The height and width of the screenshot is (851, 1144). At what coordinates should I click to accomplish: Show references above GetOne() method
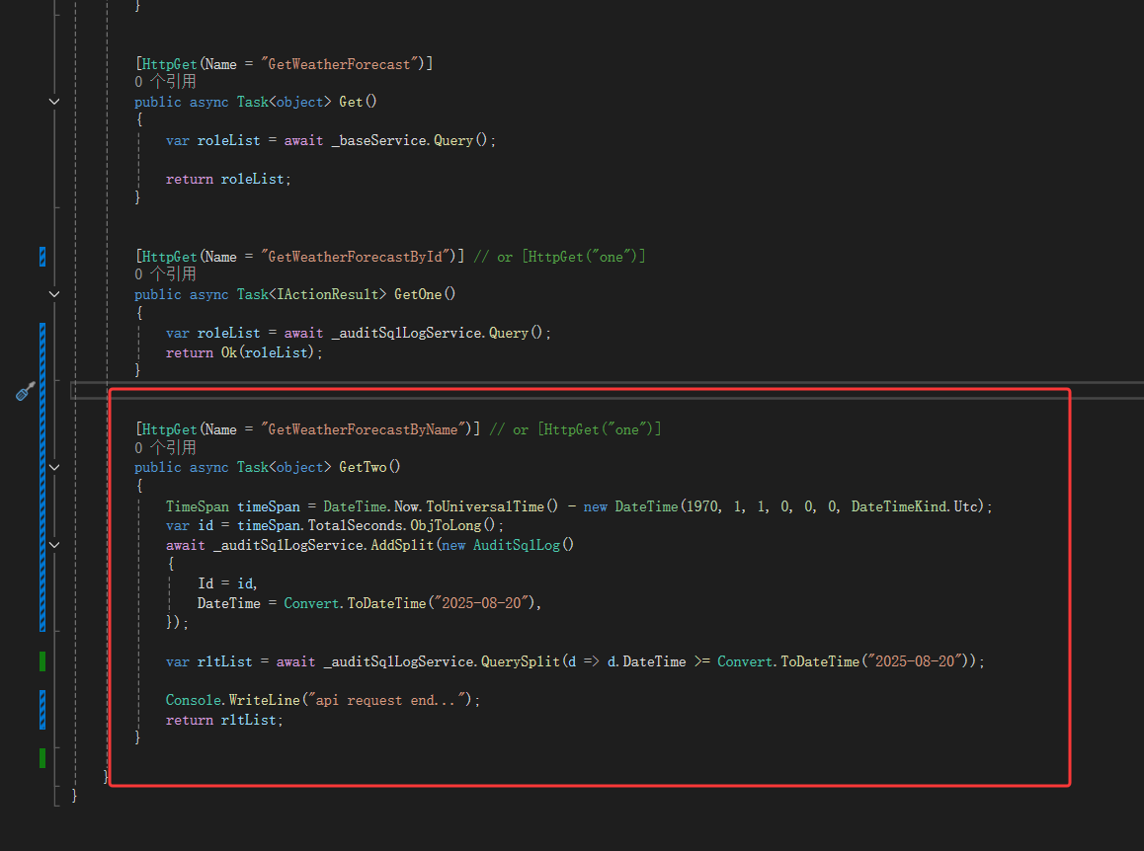165,274
